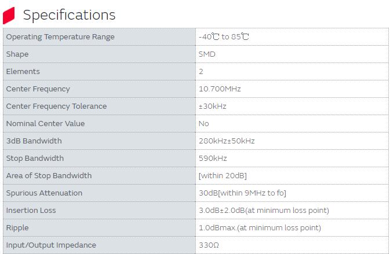Click the 330Ω impedance value
The image size is (390, 254).
[209, 245]
